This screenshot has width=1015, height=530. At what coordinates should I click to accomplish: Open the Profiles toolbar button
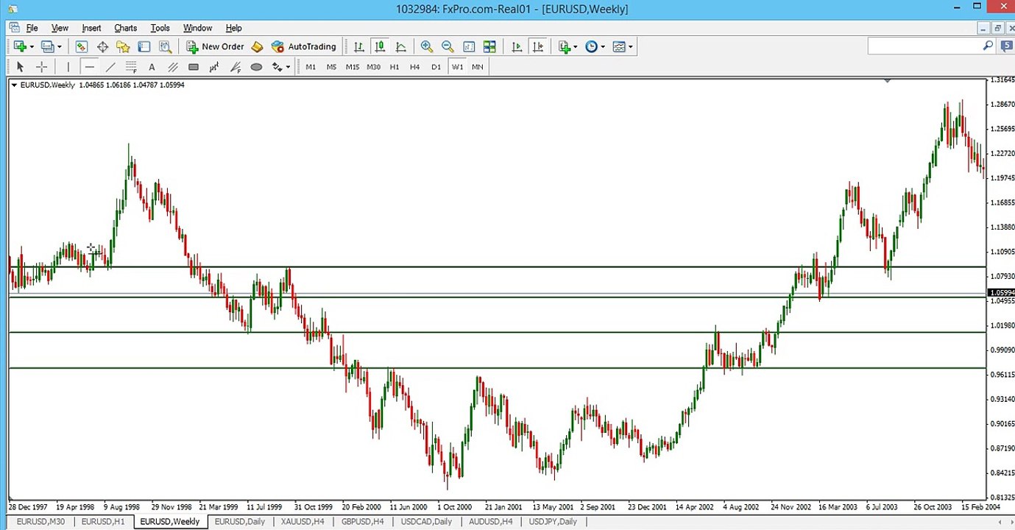click(x=47, y=46)
